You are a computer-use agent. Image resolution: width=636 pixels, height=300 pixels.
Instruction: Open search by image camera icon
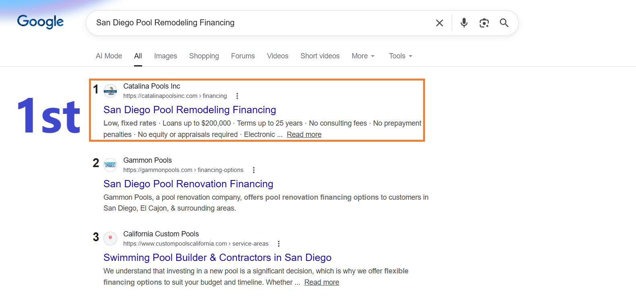point(484,23)
